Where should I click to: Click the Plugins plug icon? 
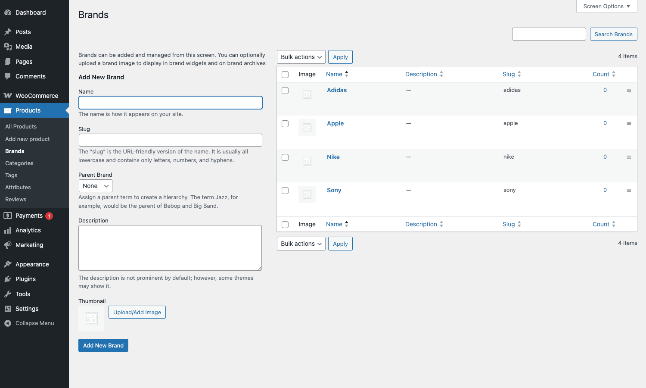tap(8, 279)
